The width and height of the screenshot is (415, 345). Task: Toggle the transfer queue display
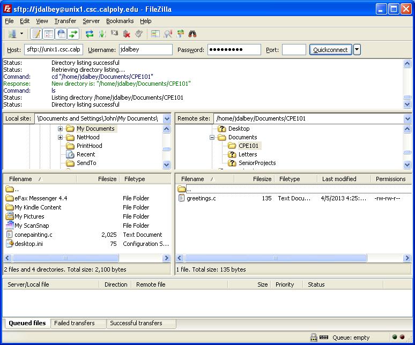click(73, 34)
